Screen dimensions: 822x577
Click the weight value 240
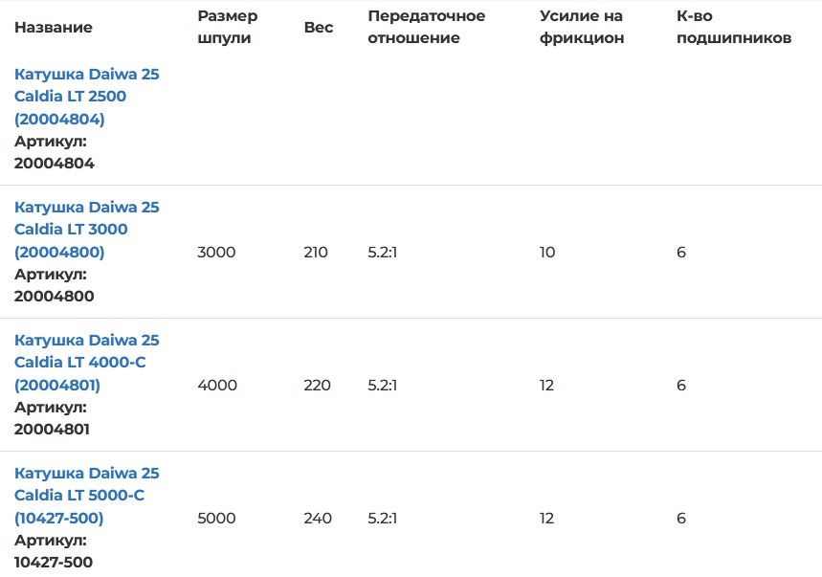pos(318,519)
